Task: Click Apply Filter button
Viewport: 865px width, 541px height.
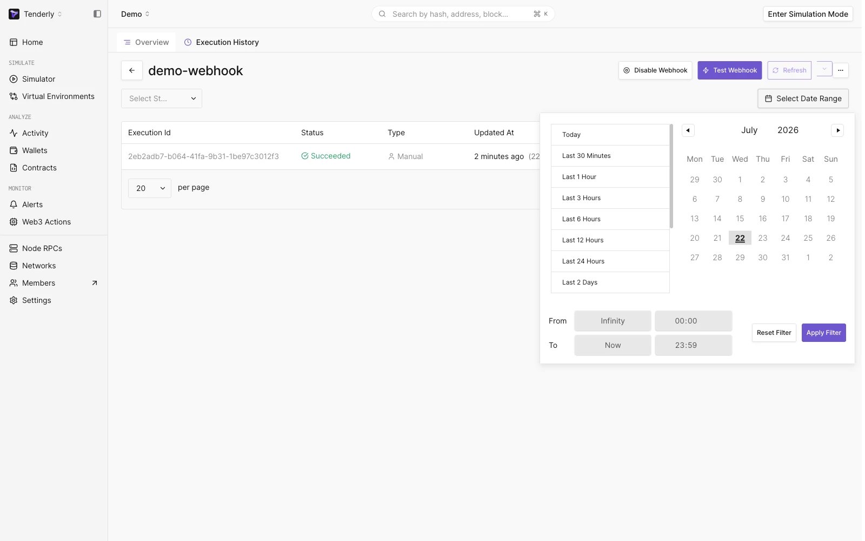Action: pyautogui.click(x=823, y=333)
